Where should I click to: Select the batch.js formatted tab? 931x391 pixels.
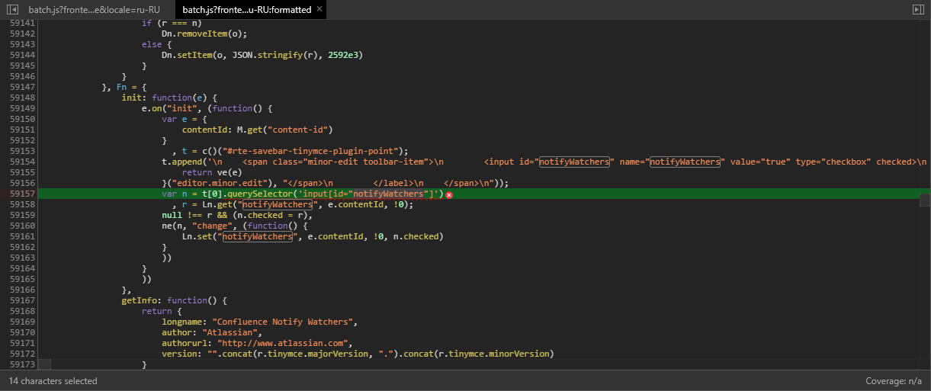tap(246, 10)
